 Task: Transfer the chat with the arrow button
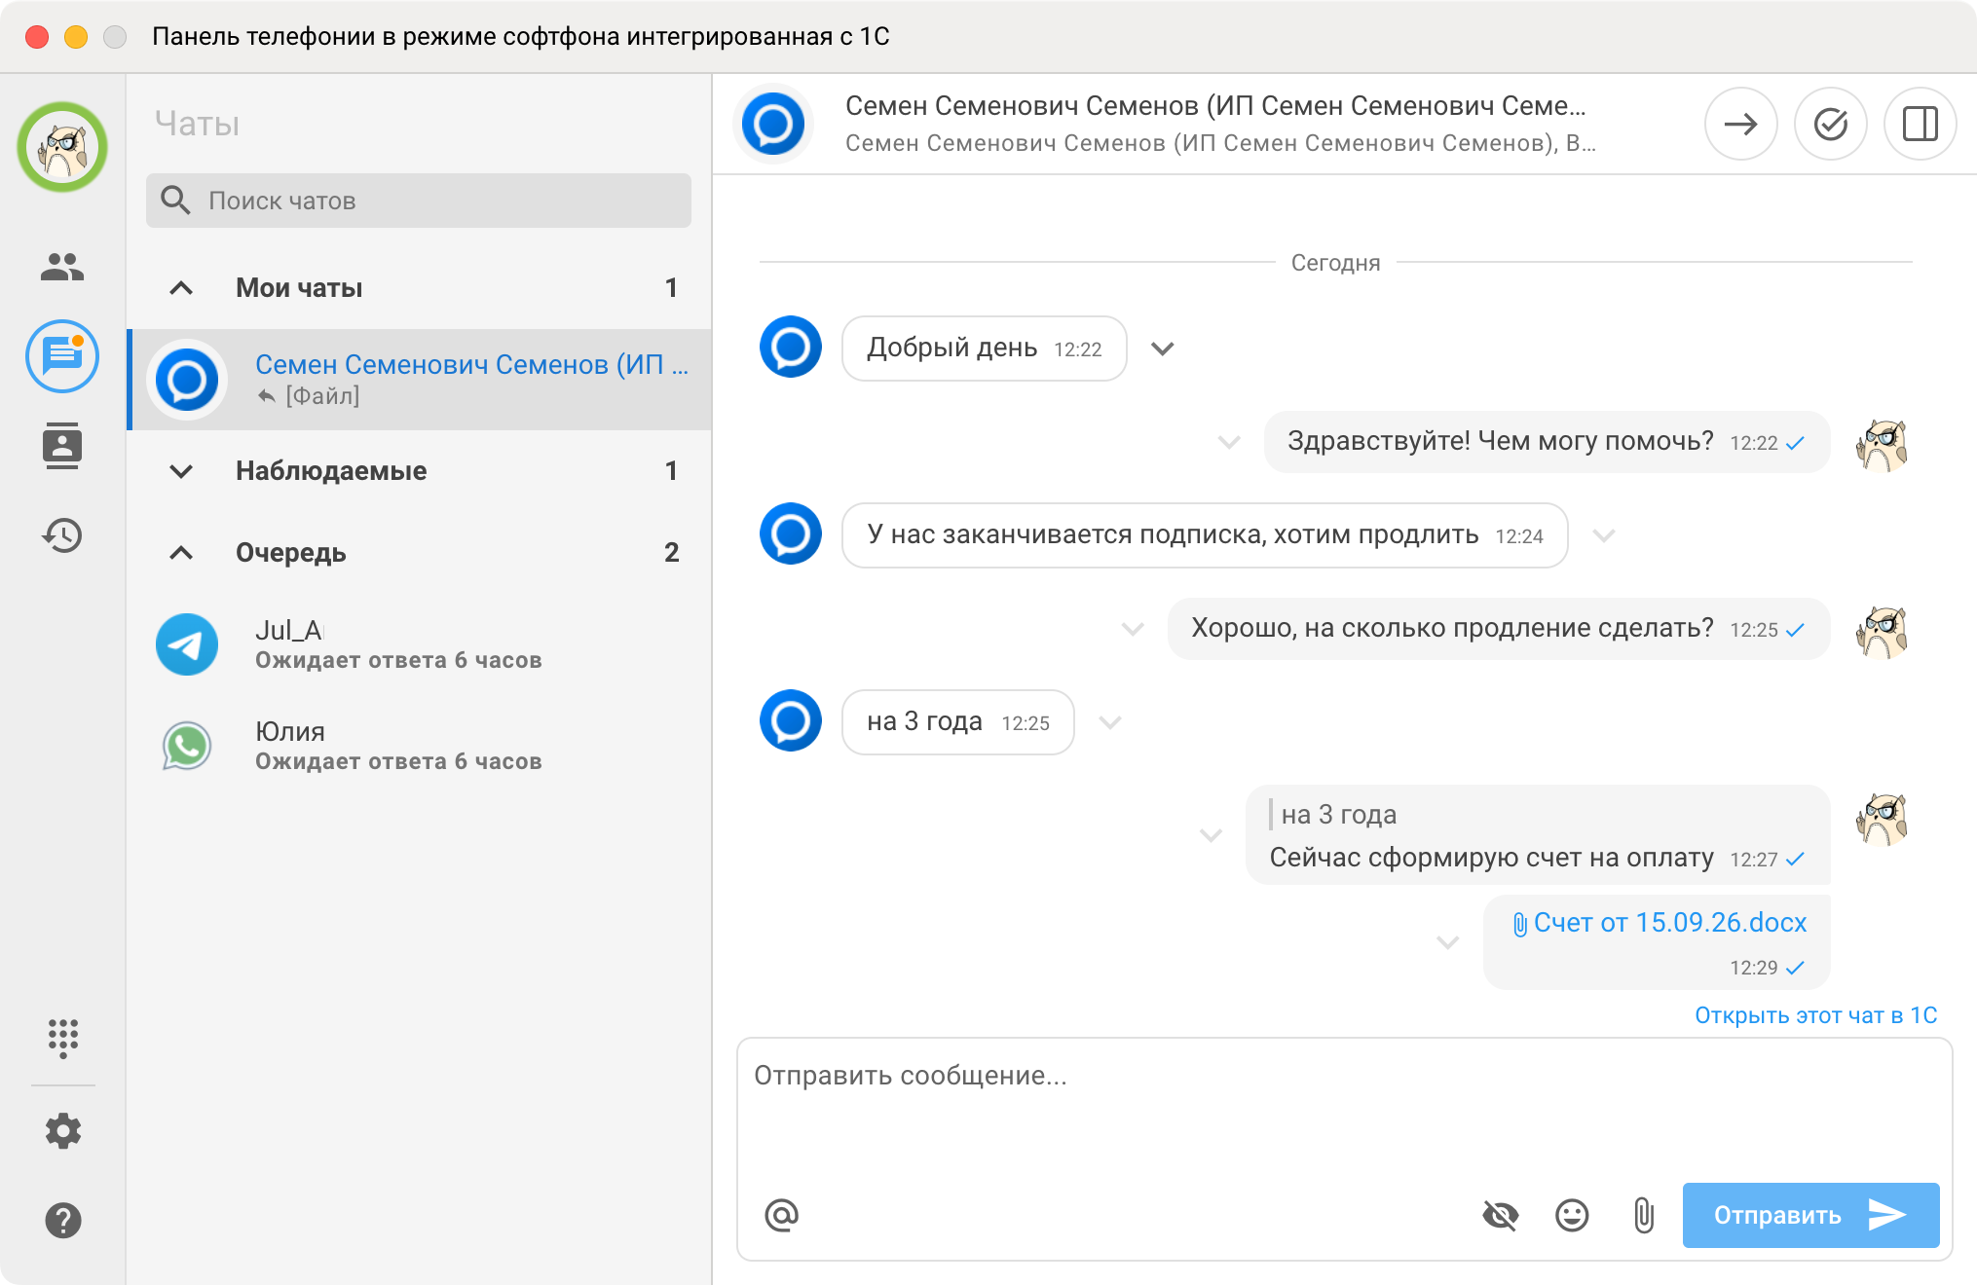click(1741, 125)
